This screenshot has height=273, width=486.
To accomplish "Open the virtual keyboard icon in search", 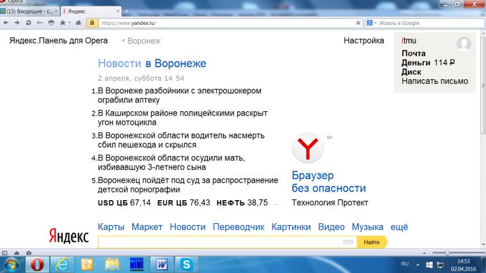I will pyautogui.click(x=348, y=242).
